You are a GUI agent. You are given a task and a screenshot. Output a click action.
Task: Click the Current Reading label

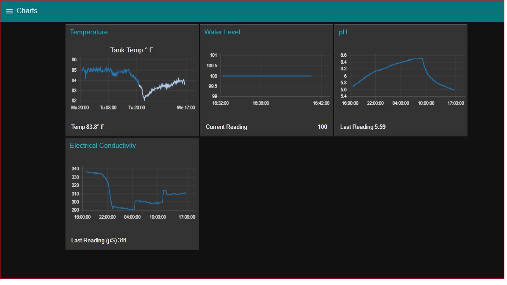click(x=226, y=127)
